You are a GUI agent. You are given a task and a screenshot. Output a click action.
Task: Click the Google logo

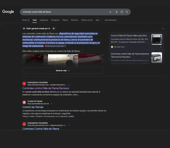click(x=8, y=12)
